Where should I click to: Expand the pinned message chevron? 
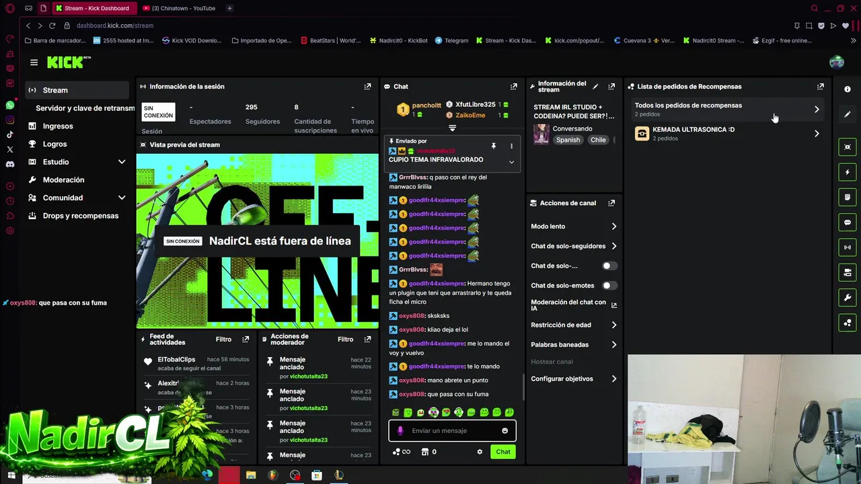pyautogui.click(x=511, y=162)
